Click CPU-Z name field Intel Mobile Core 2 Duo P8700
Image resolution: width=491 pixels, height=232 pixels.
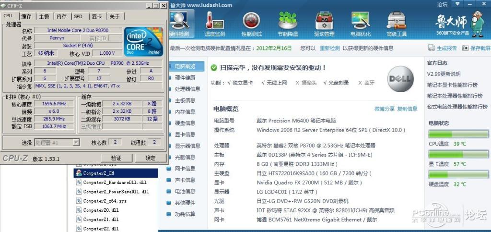pos(78,30)
